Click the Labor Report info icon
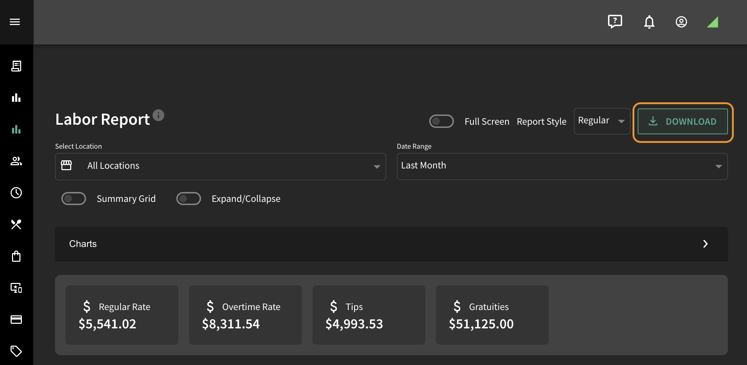 [x=158, y=115]
